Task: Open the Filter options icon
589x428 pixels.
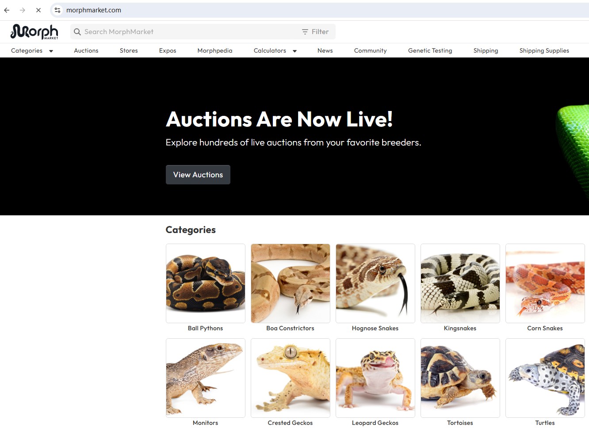Action: pyautogui.click(x=305, y=32)
